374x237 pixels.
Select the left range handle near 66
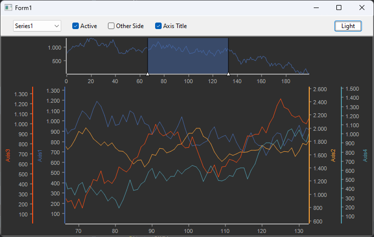(148, 74)
